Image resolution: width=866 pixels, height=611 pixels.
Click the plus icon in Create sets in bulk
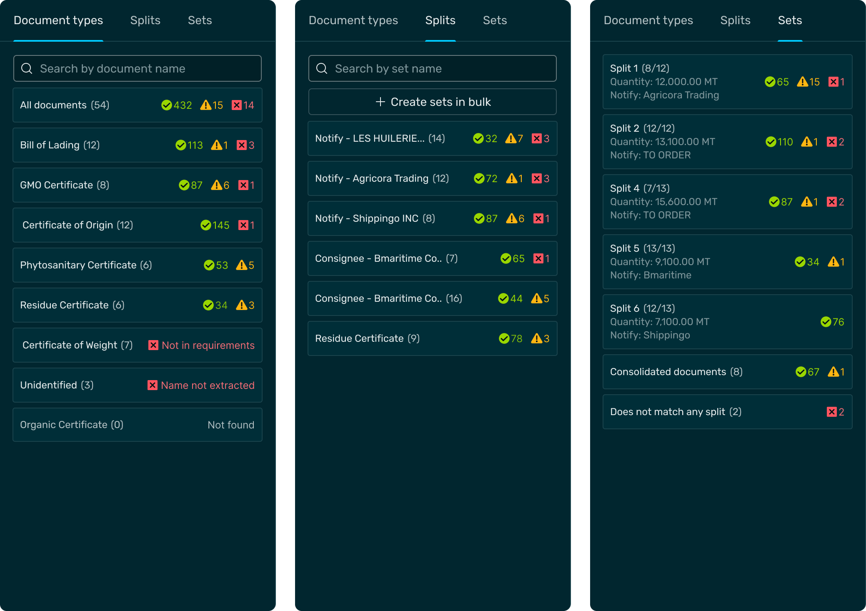380,102
